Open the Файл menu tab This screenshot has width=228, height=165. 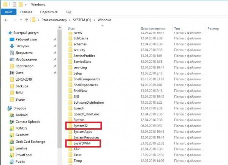tap(8, 12)
